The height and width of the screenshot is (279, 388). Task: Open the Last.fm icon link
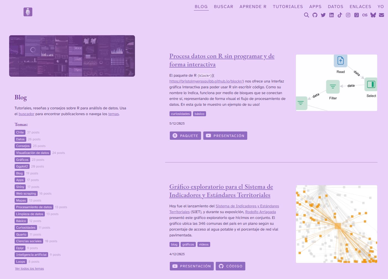(365, 15)
